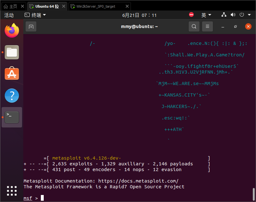Image resolution: width=256 pixels, height=202 pixels.
Task: Open the terminal hamburger menu
Action: click(207, 26)
